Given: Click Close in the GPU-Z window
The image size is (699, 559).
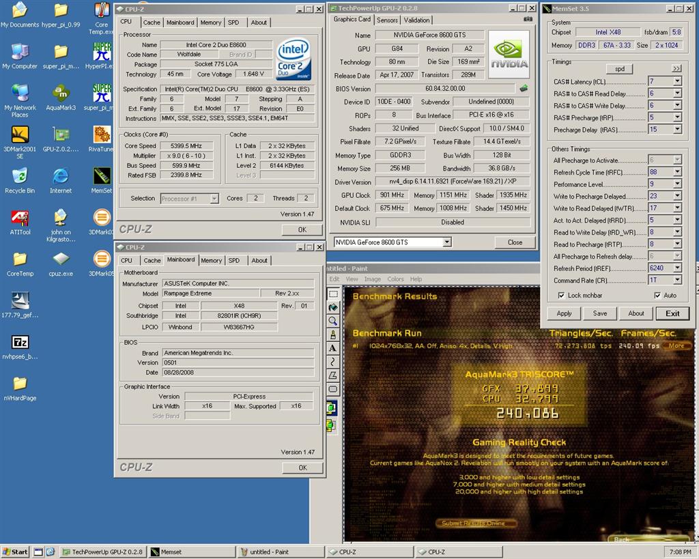Looking at the screenshot, I should point(515,242).
